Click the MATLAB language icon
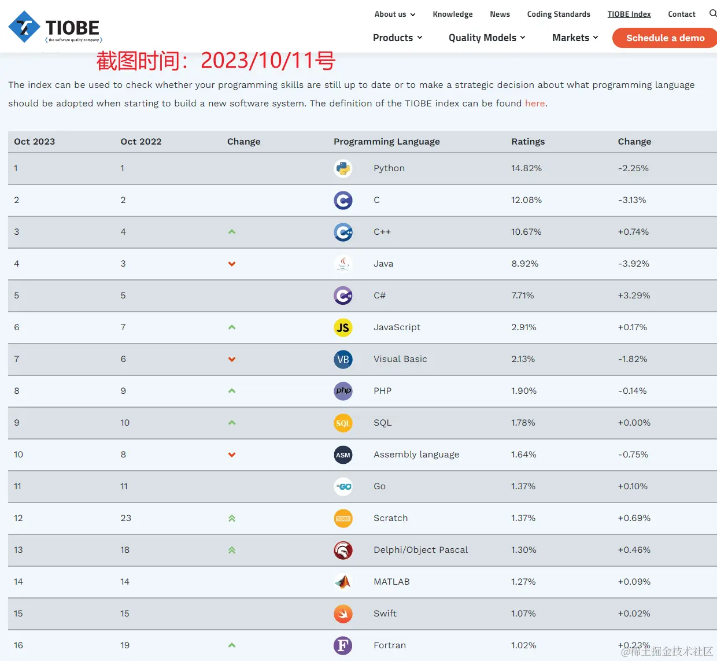 [x=343, y=582]
